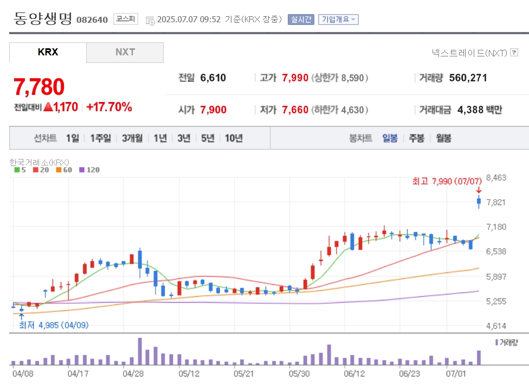Click the 07/07 blue candlestick

479,202
